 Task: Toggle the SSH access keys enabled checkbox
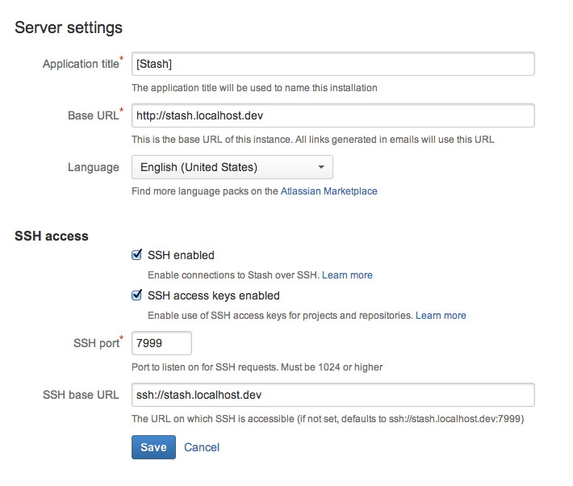137,295
